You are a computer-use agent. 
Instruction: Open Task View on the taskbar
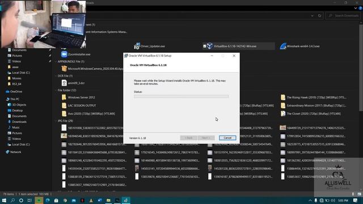(29, 200)
